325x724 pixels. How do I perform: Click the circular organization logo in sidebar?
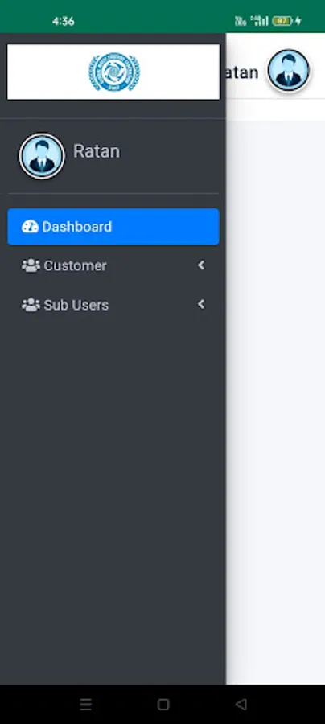coord(114,72)
